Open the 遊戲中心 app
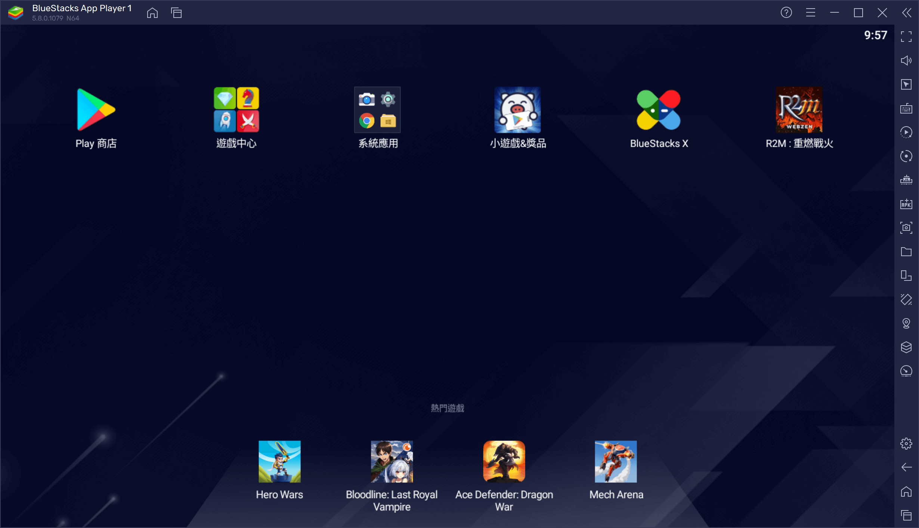The width and height of the screenshot is (919, 528). tap(236, 110)
